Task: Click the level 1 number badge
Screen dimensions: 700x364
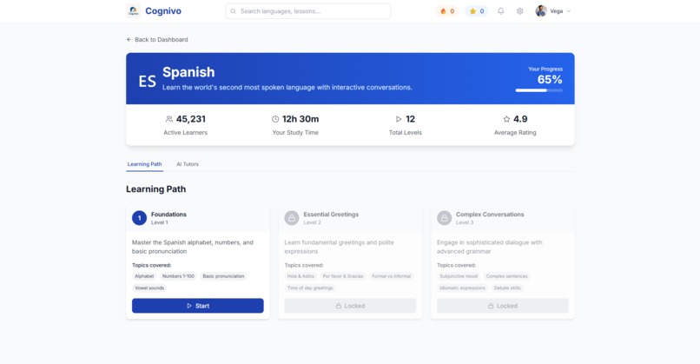Action: click(139, 218)
